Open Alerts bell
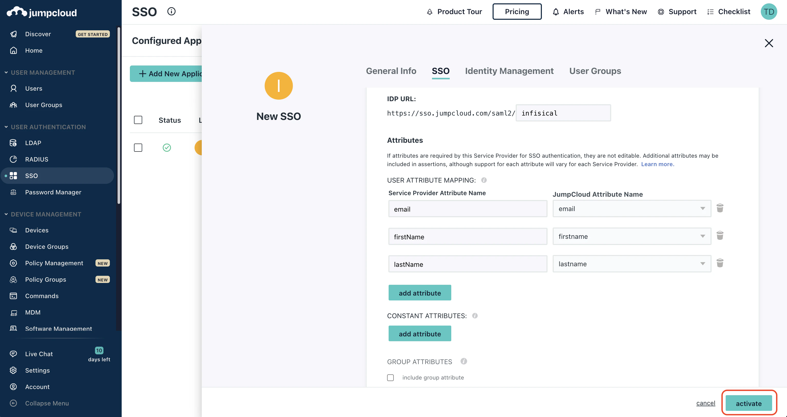 (x=568, y=12)
